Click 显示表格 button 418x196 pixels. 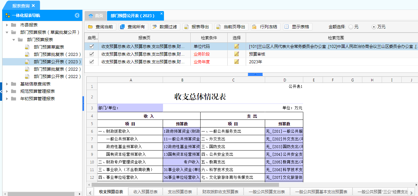click(297, 27)
